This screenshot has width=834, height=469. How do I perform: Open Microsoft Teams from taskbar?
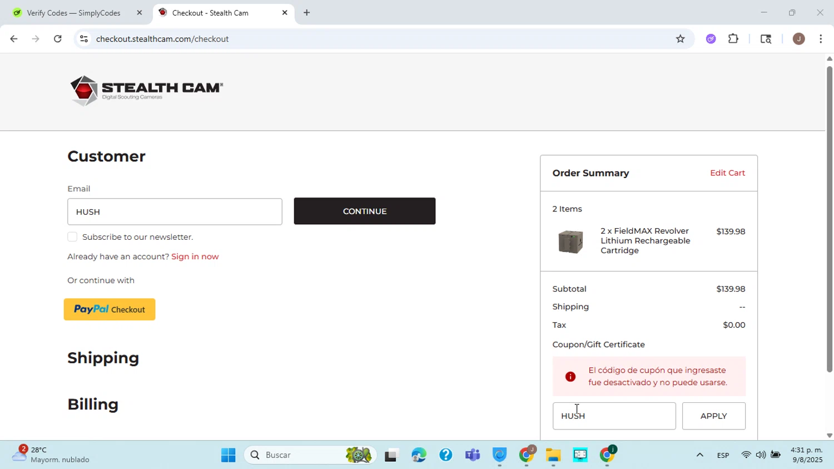click(473, 455)
